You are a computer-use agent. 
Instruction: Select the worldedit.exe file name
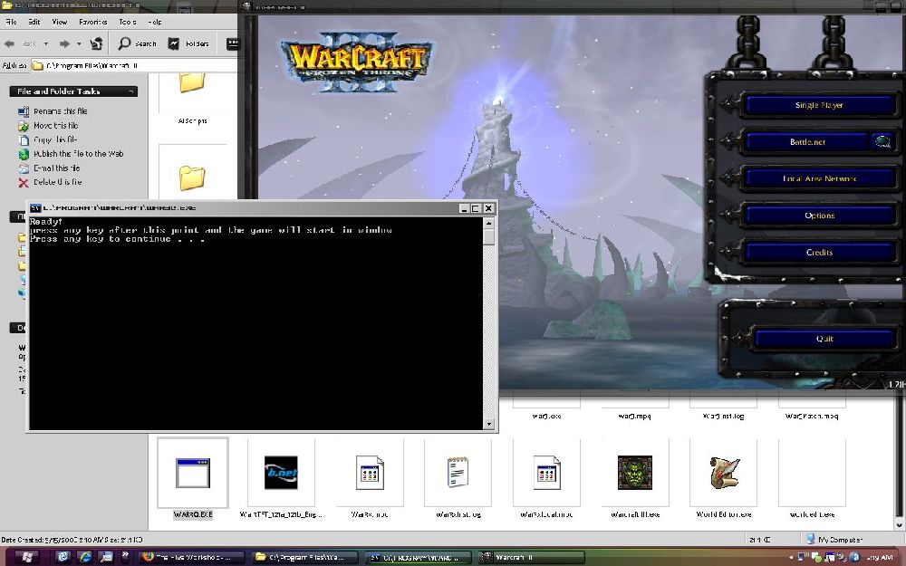click(x=812, y=514)
